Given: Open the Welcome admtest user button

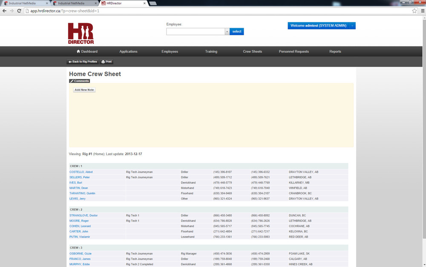Looking at the screenshot, I should point(318,26).
